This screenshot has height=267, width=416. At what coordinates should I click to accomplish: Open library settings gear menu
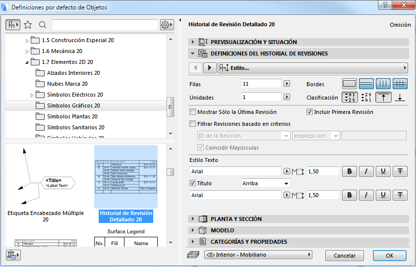click(167, 25)
